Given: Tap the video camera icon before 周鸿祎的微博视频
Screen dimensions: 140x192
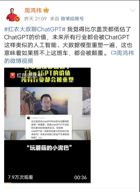Looking at the screenshot, I should (x=114, y=53).
